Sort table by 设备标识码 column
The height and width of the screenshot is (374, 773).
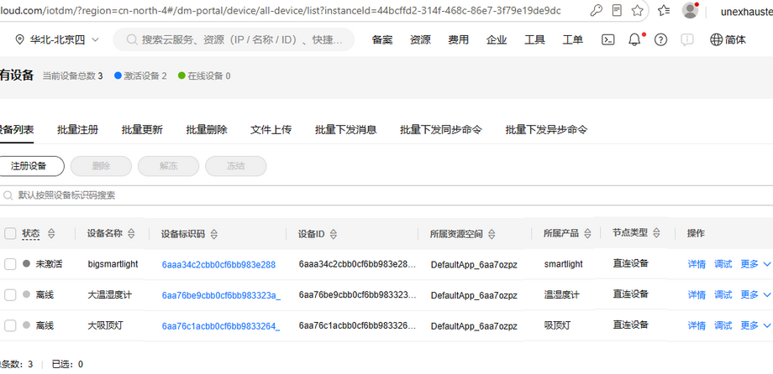click(x=213, y=234)
